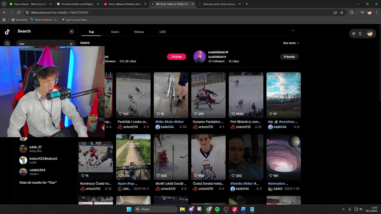Open the Pastrňák i Lauko video thumbnail
Viewport: 381px width, 214px height.
pos(133,95)
